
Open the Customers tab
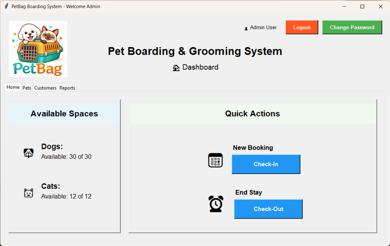point(45,88)
